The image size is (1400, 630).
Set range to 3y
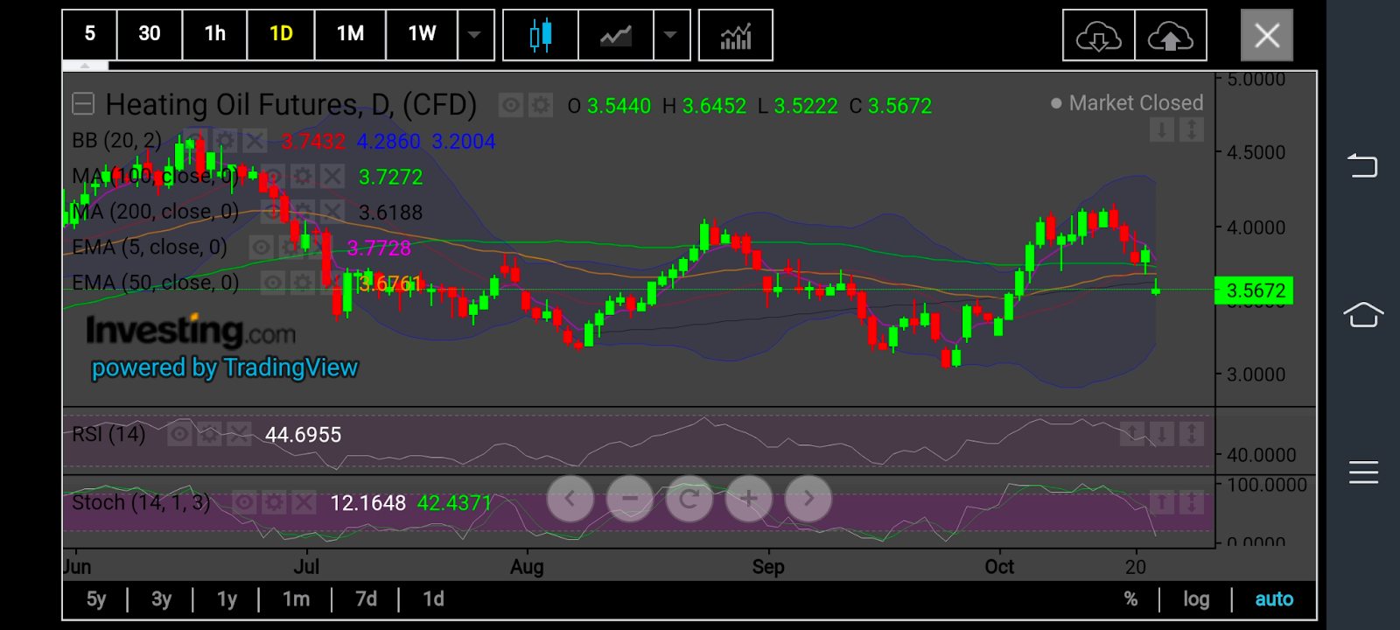tap(162, 599)
